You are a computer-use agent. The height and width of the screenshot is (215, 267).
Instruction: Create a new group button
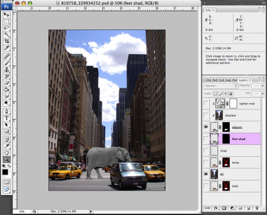(x=240, y=208)
